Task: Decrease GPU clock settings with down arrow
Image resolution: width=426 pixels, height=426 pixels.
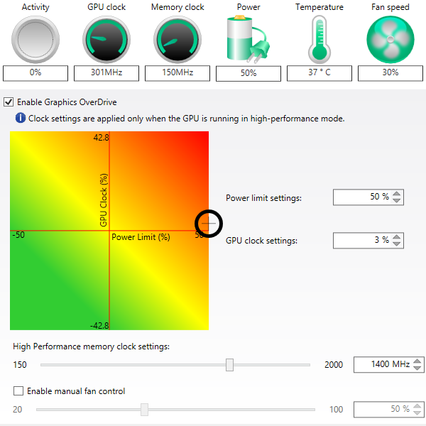Action: click(396, 244)
